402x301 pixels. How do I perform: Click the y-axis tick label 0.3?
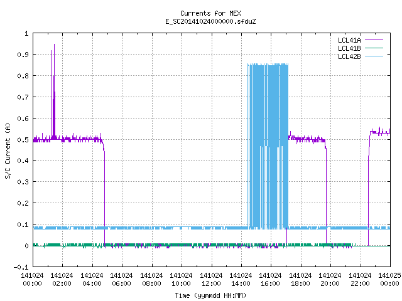(x=23, y=182)
